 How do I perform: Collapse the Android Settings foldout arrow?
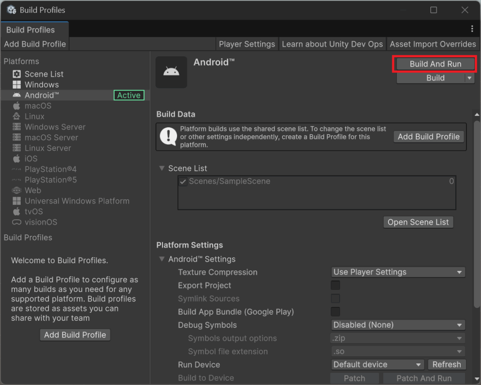[x=162, y=259]
